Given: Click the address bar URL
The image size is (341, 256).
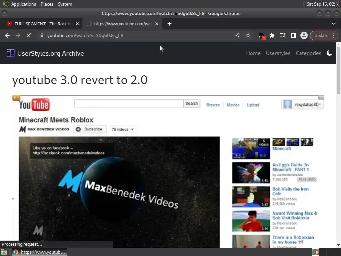Looking at the screenshot, I should click(85, 35).
